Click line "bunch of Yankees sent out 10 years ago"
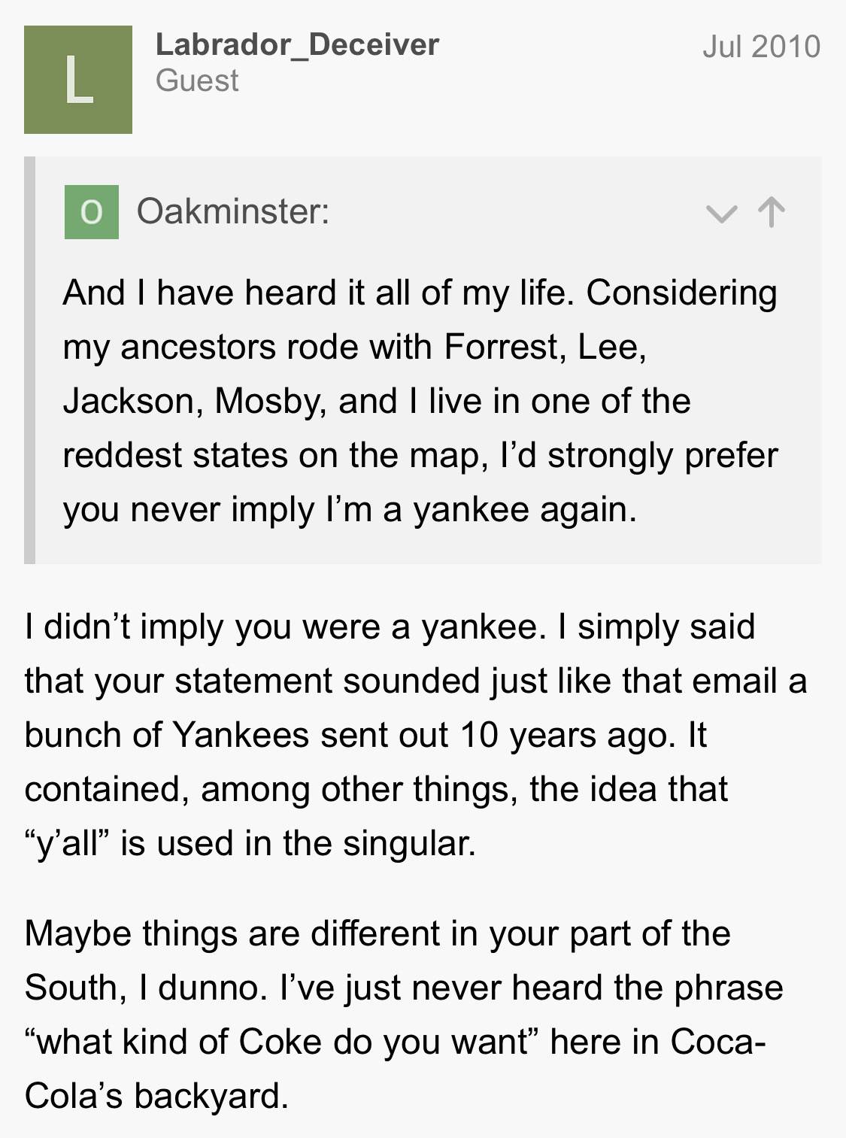This screenshot has height=1138, width=846. click(365, 735)
